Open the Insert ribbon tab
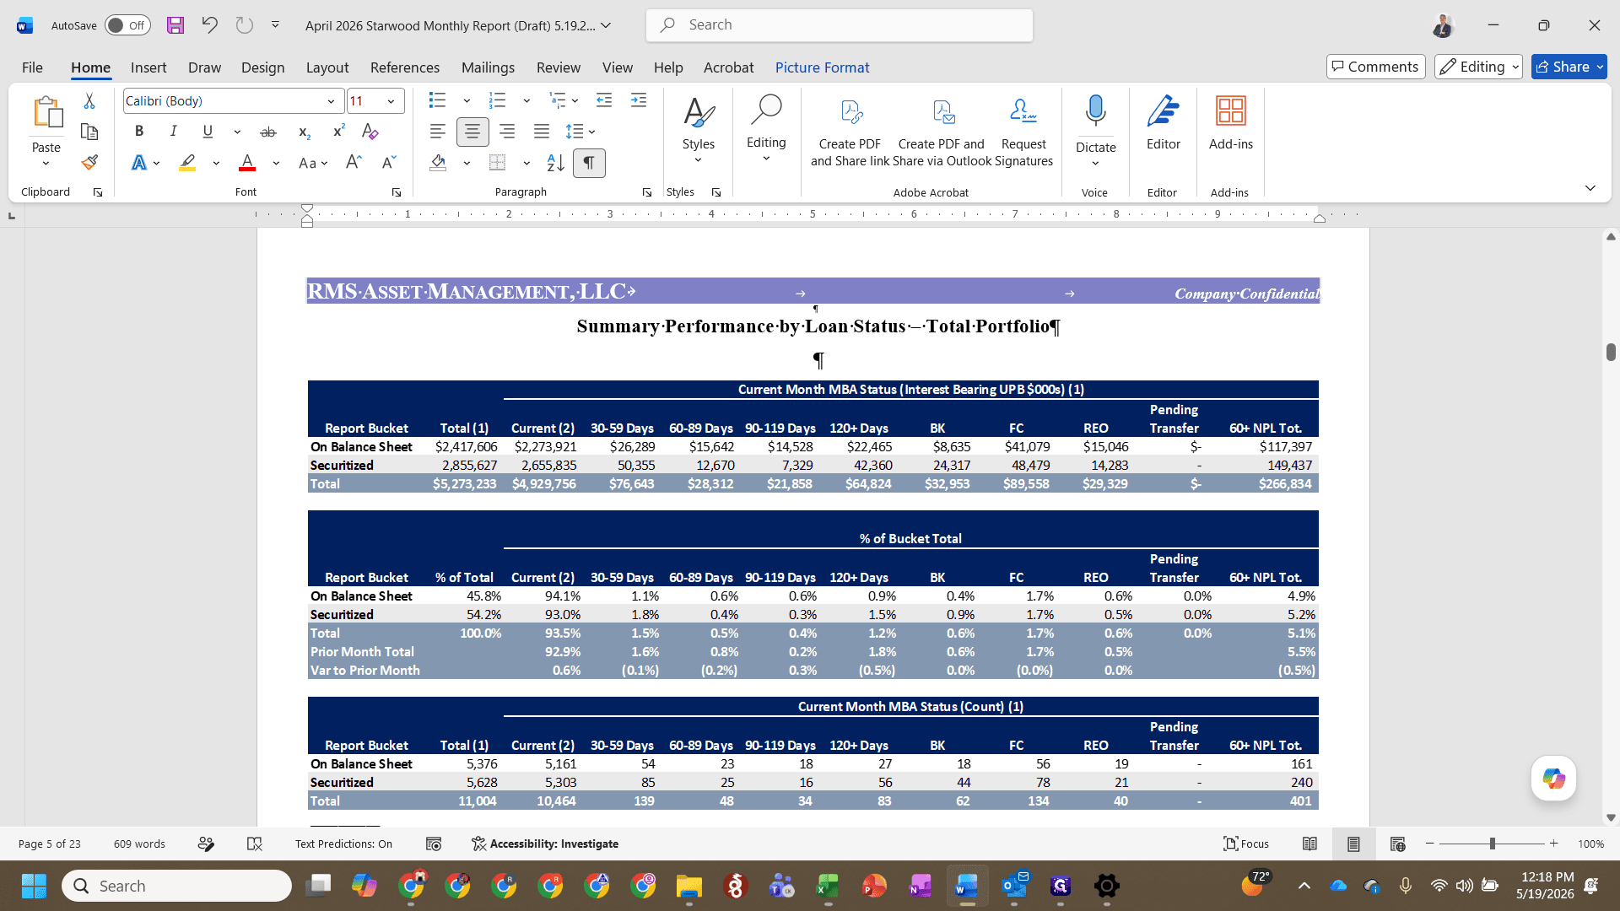The image size is (1620, 911). click(x=148, y=67)
